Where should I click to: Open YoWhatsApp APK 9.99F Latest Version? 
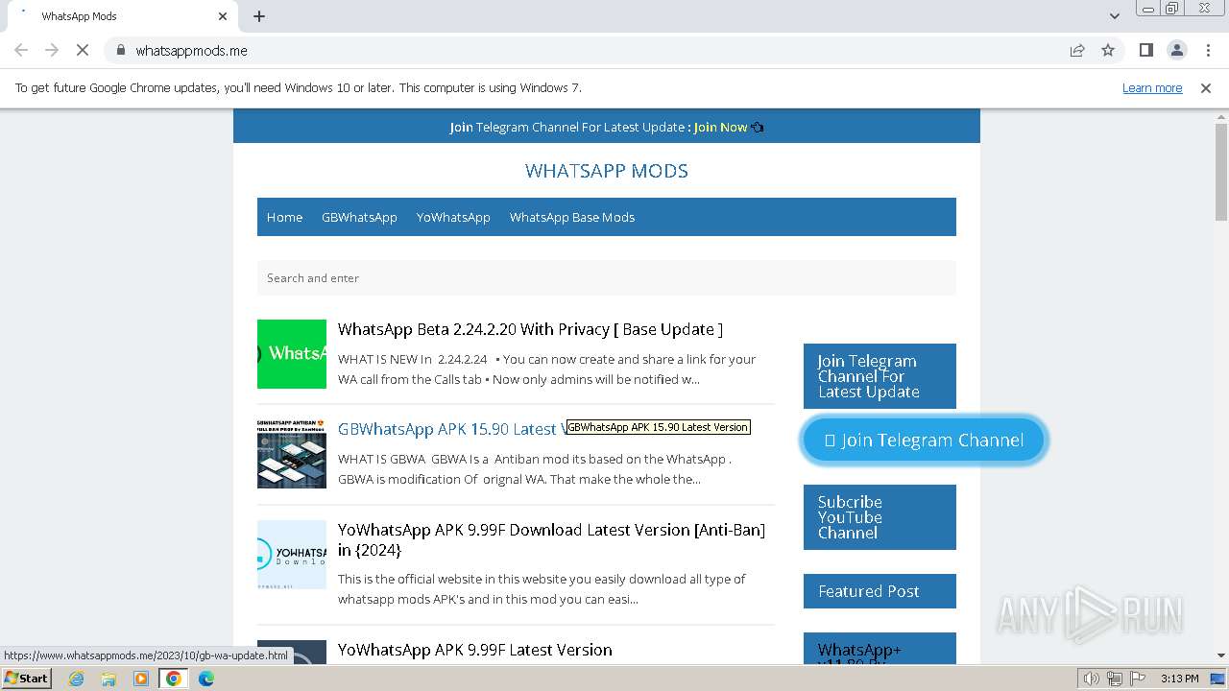pos(474,650)
